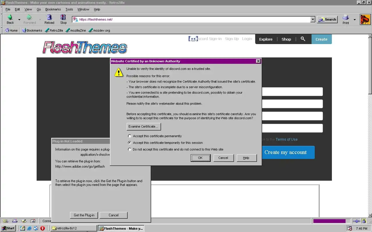Open the address bar URL history dropdown
Viewport: 372px width, 232px height.
pos(313,19)
